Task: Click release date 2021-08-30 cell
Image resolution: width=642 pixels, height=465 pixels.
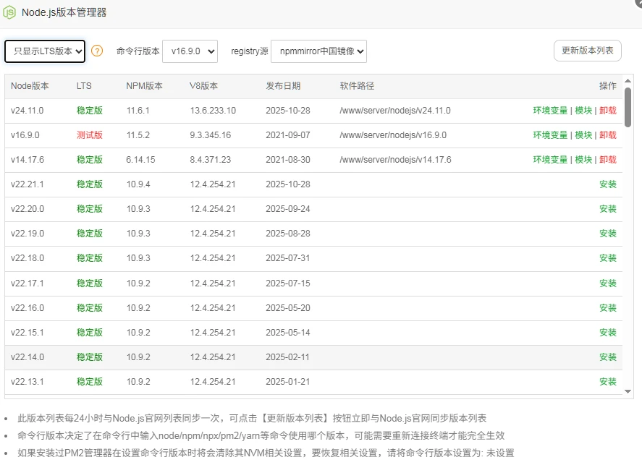Action: (x=288, y=160)
